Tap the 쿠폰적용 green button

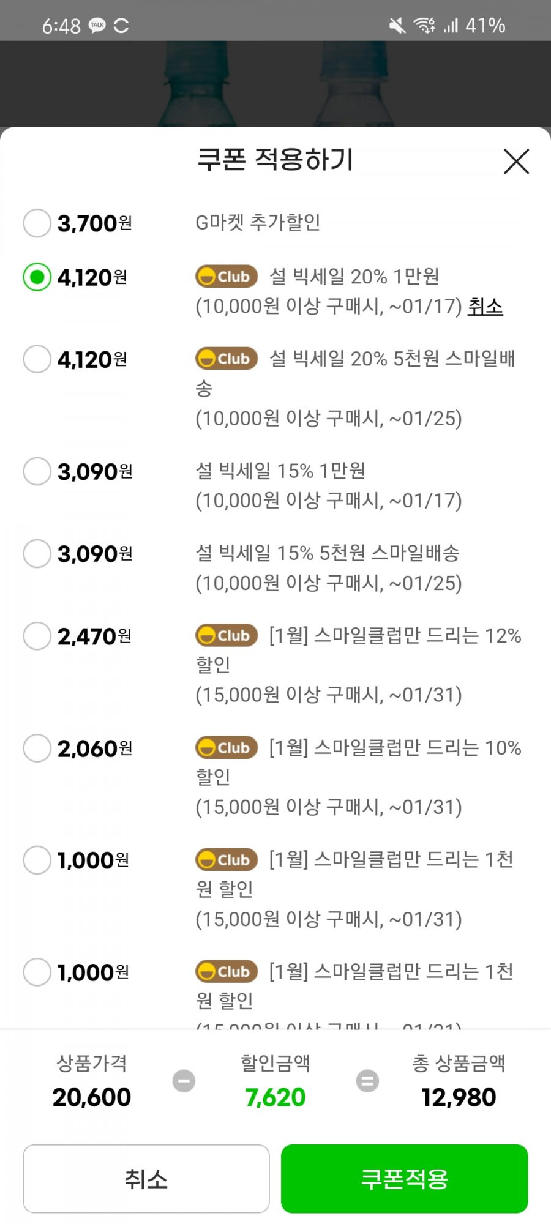[x=404, y=1179]
